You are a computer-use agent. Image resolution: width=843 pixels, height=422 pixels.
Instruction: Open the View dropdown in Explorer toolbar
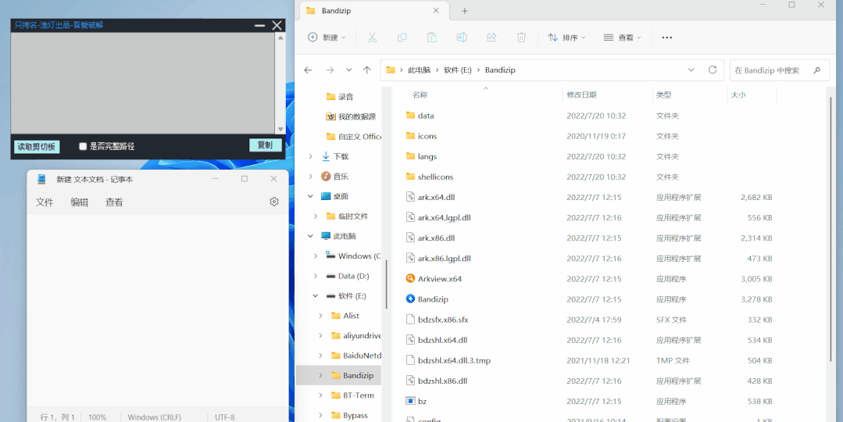622,38
